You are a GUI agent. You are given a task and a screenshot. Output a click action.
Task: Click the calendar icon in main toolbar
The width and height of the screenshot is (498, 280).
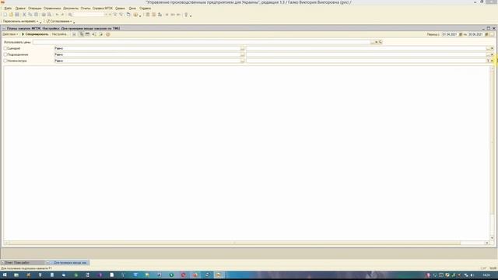click(154, 15)
